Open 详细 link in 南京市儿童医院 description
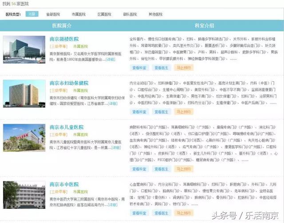 pyautogui.click(x=116, y=147)
